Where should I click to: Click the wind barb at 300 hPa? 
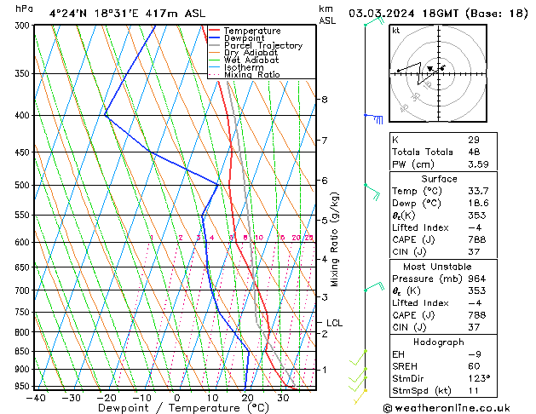[372, 23]
